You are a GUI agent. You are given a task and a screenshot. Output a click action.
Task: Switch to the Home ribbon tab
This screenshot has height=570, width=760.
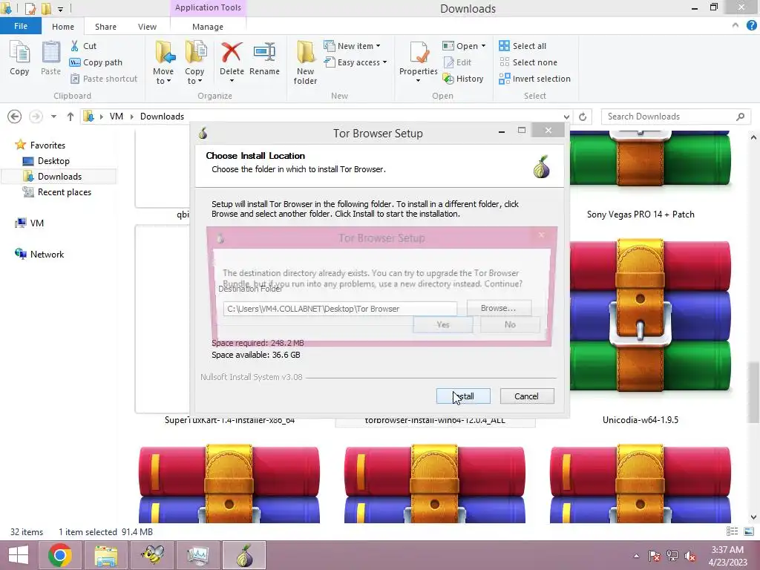click(63, 27)
